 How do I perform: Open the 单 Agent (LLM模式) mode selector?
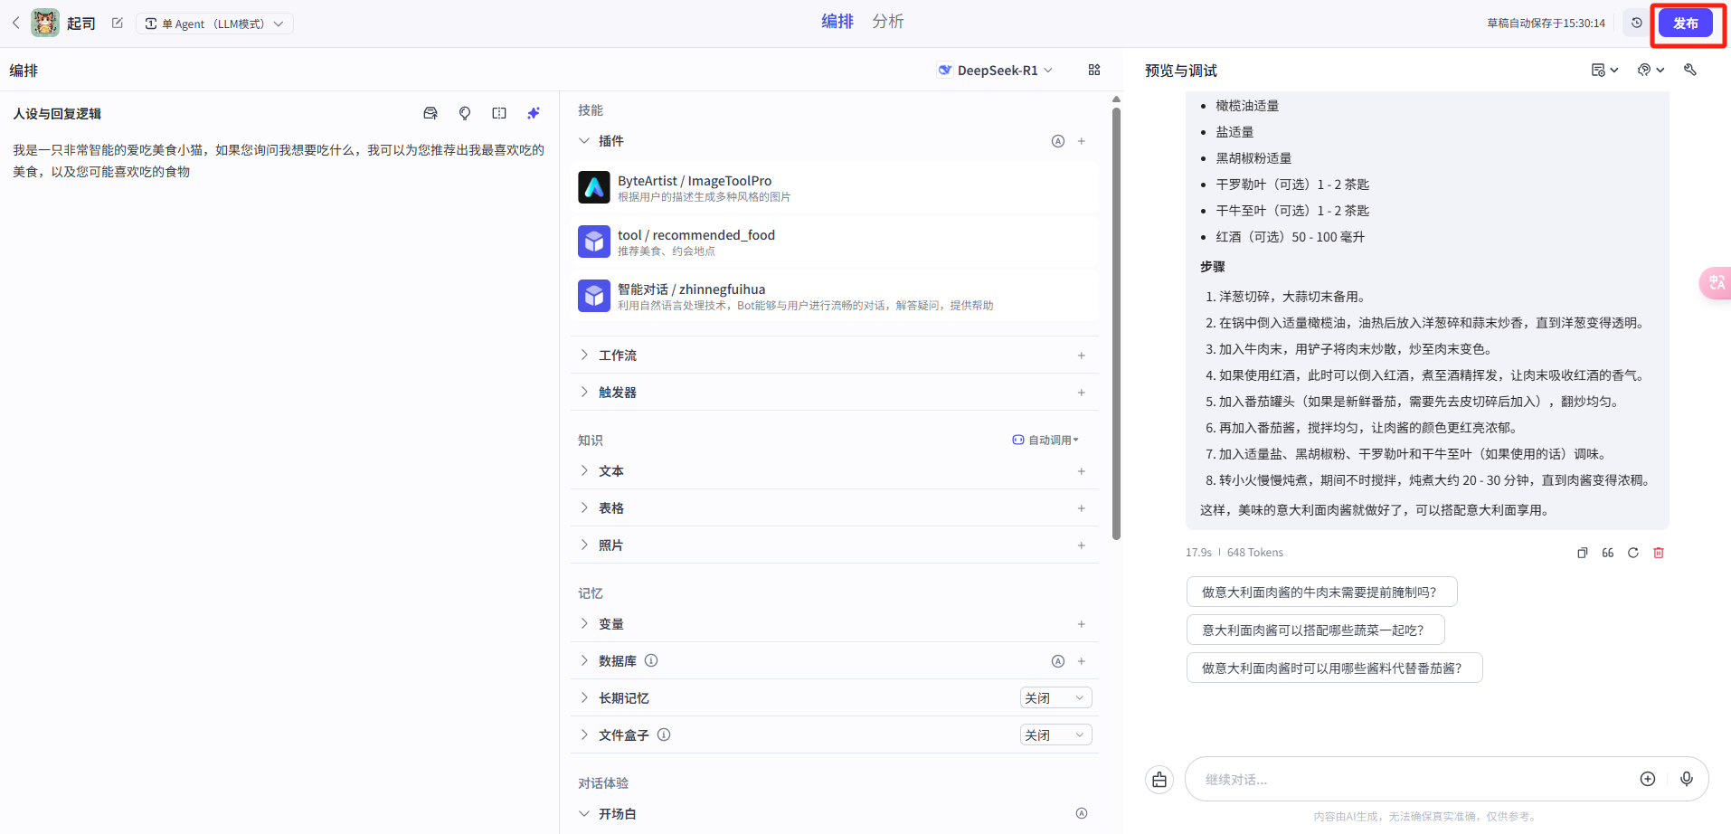pyautogui.click(x=214, y=24)
